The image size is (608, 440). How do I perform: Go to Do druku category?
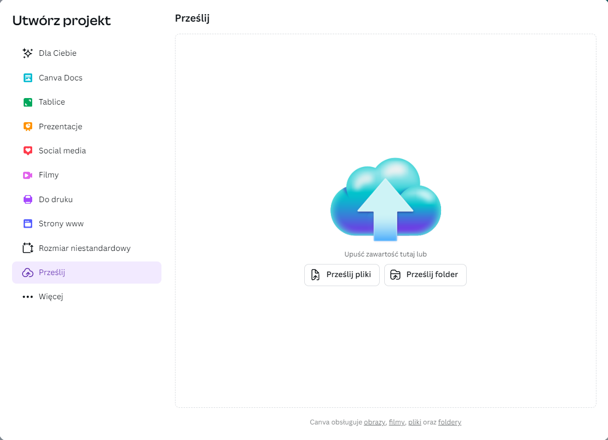click(x=86, y=200)
